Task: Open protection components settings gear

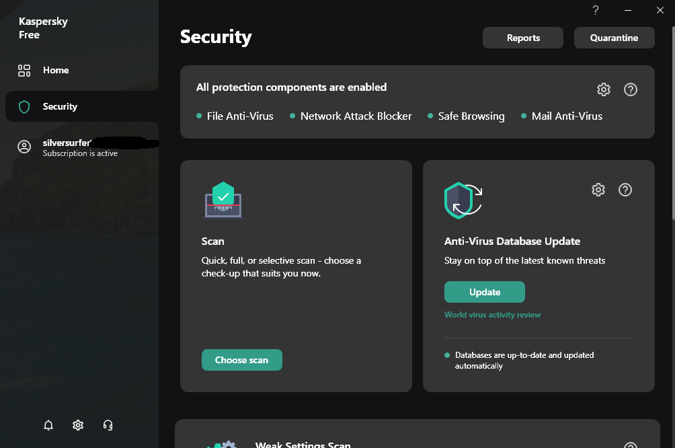Action: click(x=604, y=89)
